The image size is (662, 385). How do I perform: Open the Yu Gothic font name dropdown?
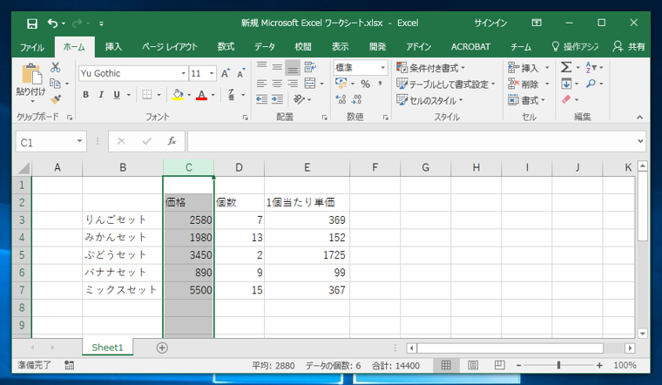184,73
